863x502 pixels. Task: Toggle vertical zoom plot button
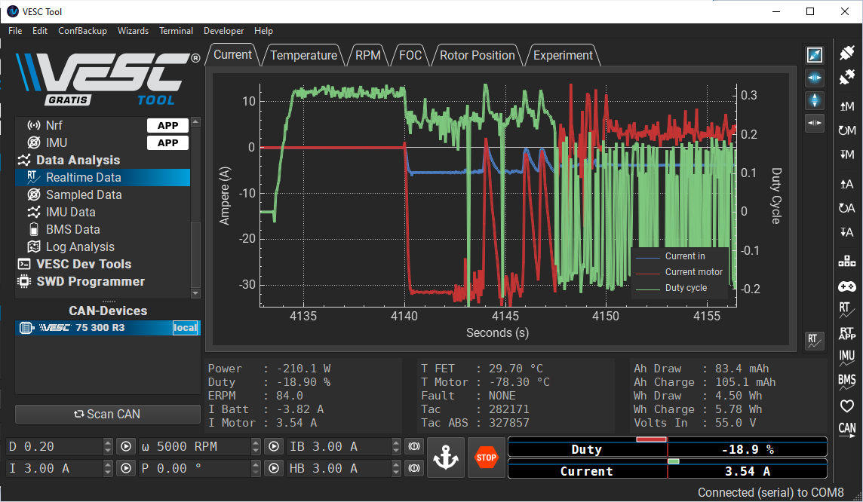tap(815, 100)
